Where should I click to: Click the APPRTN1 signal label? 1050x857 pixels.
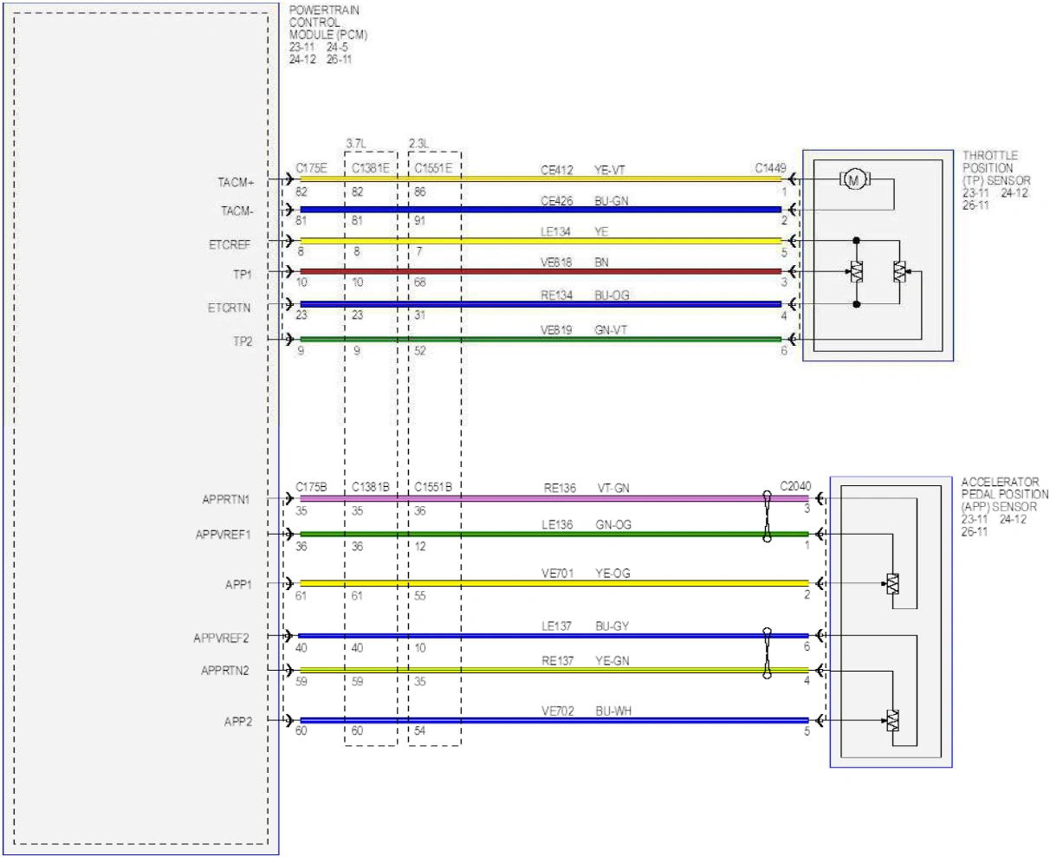[x=225, y=500]
